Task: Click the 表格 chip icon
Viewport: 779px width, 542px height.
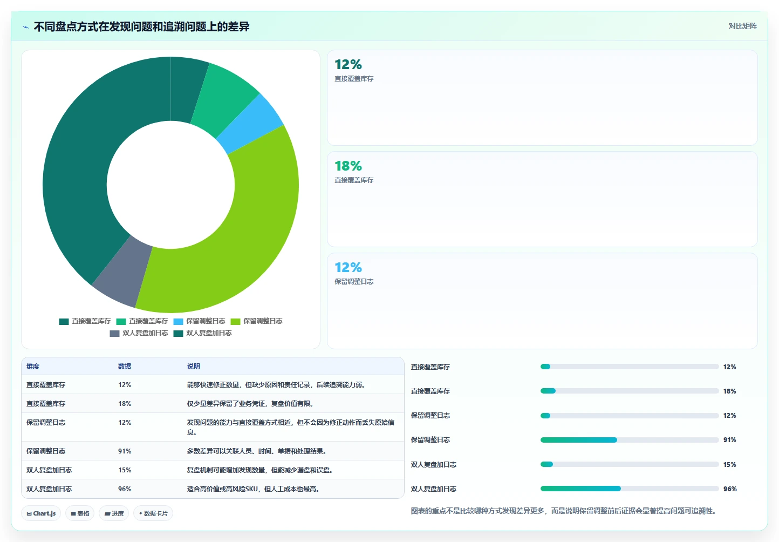Action: coord(73,513)
